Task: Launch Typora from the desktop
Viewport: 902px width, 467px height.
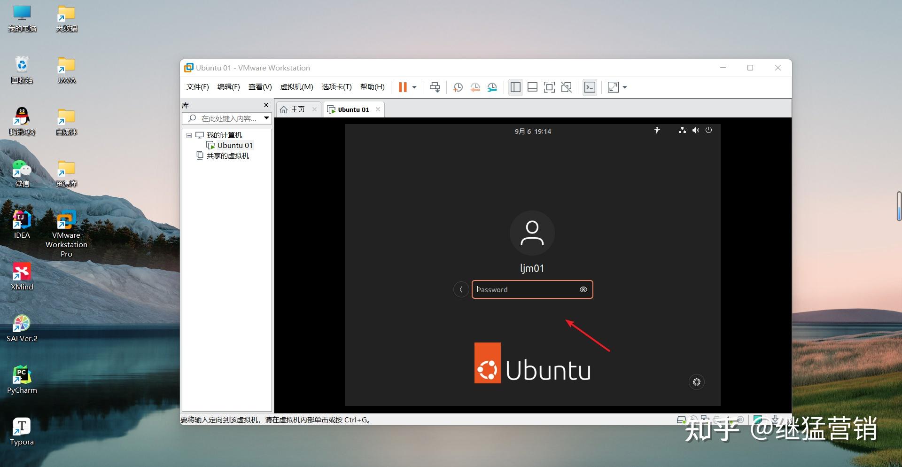Action: click(22, 432)
